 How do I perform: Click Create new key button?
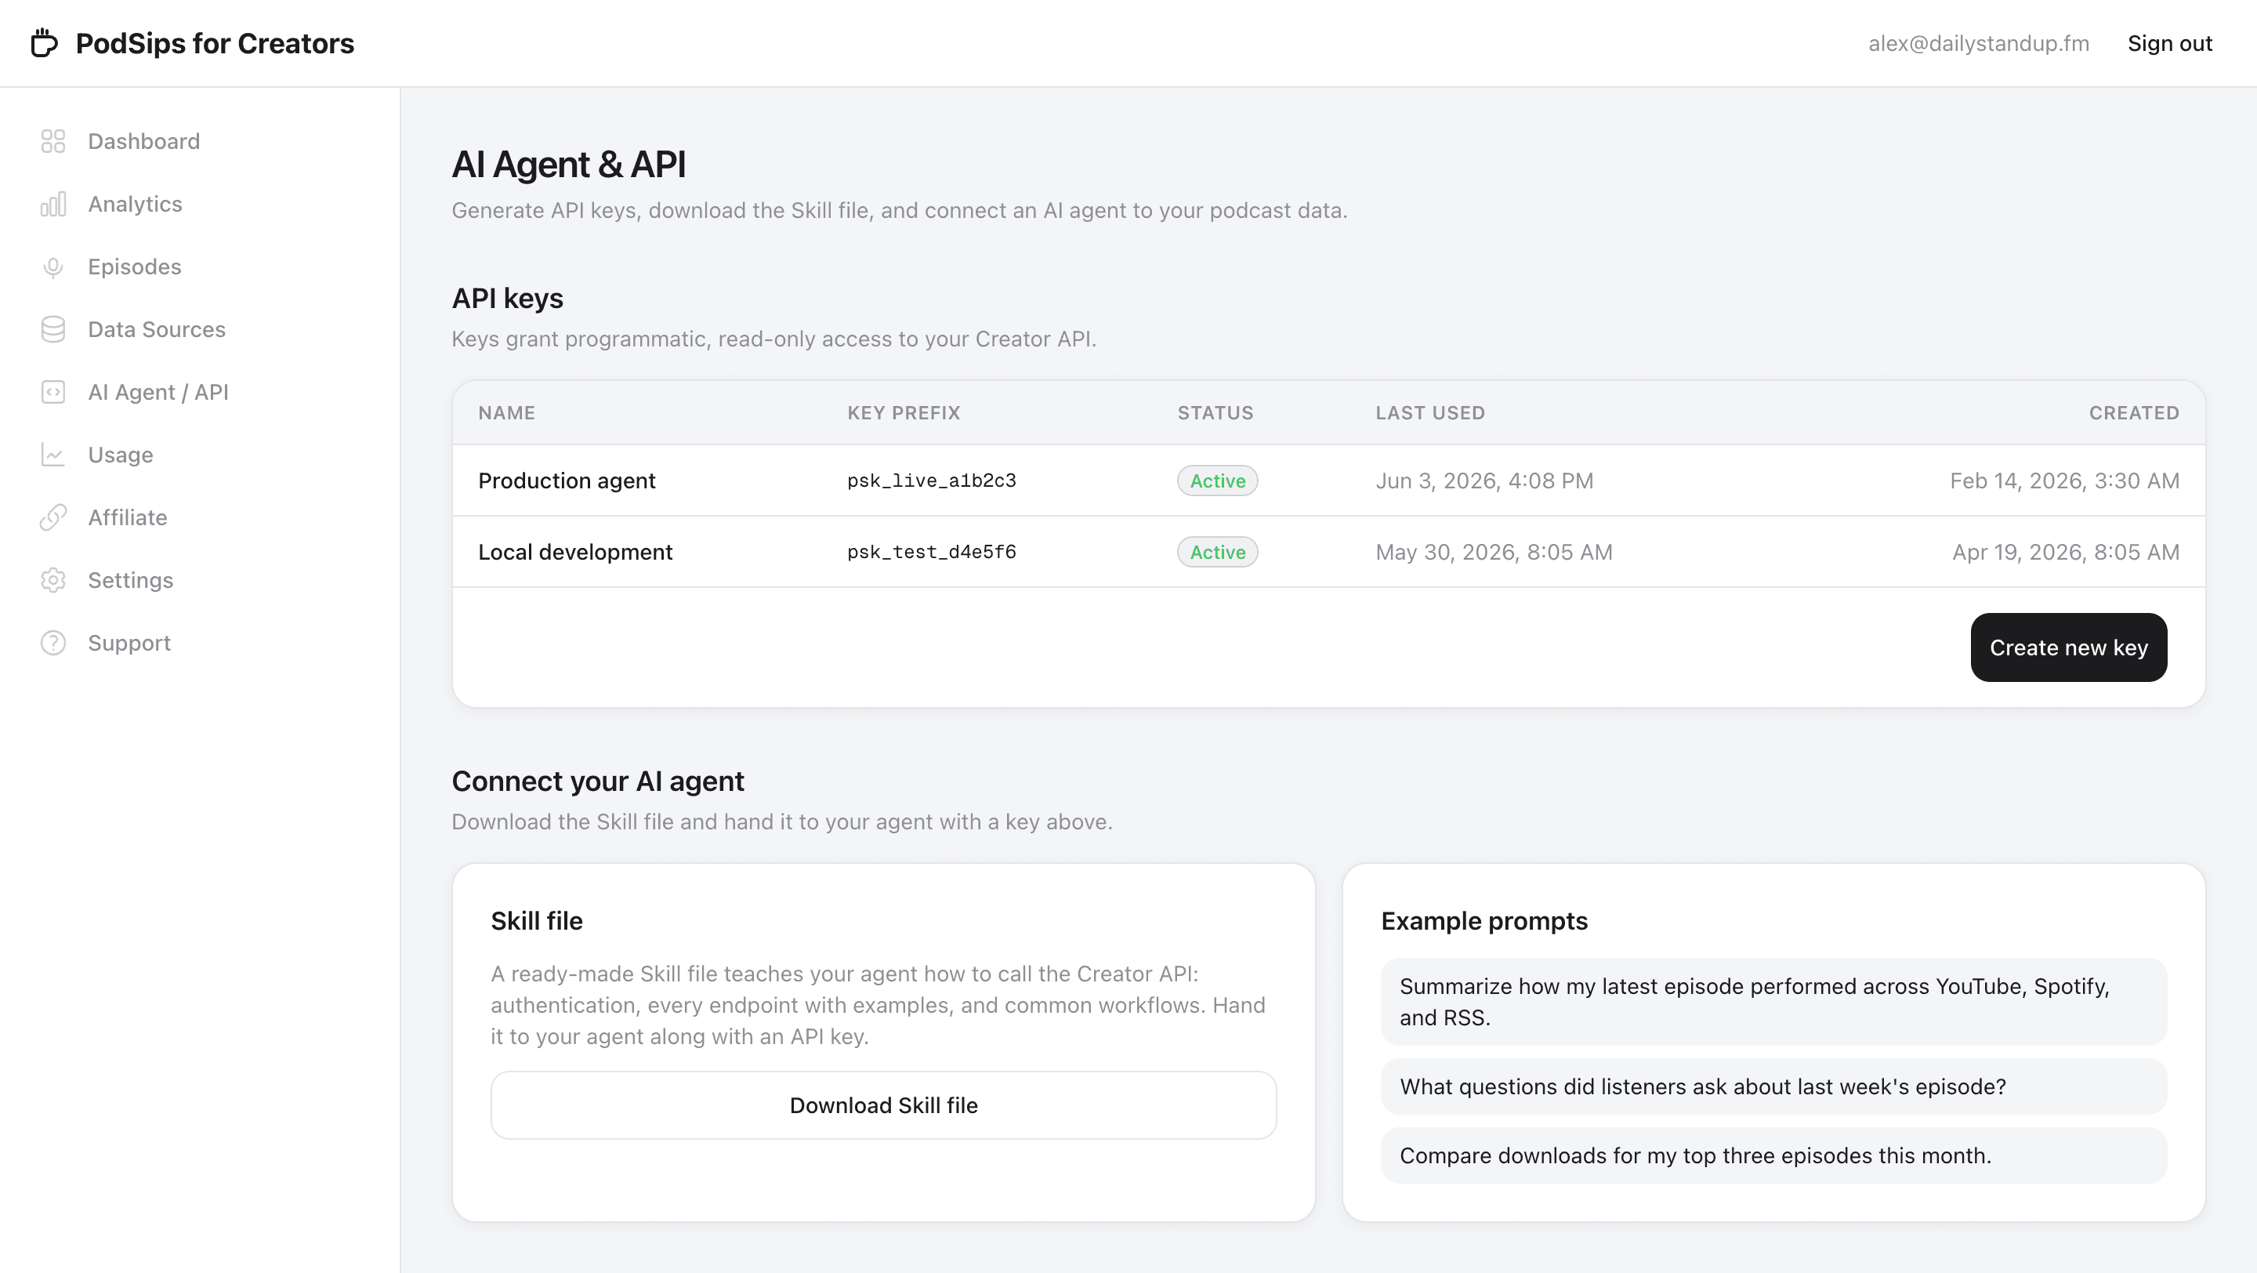[x=2069, y=647]
